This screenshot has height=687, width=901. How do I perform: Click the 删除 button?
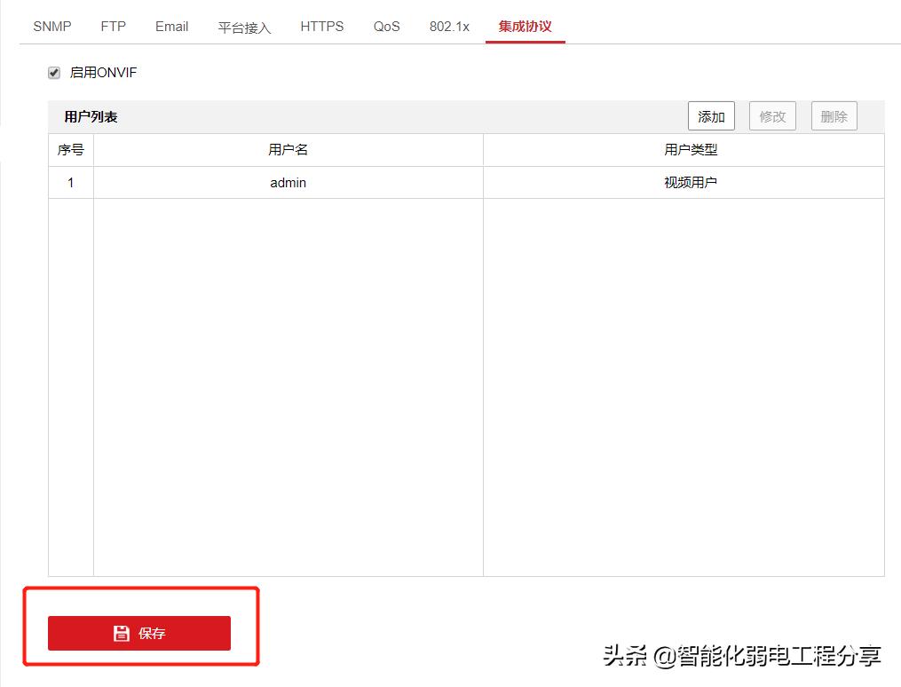834,116
